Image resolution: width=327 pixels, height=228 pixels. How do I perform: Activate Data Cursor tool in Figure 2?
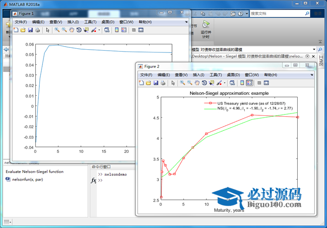tap(211, 83)
